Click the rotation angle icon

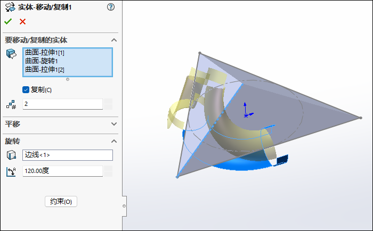[11, 171]
